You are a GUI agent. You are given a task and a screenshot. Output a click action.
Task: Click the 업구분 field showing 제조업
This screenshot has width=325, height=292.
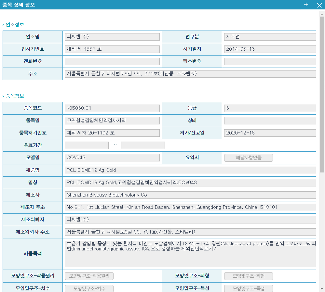coord(270,37)
